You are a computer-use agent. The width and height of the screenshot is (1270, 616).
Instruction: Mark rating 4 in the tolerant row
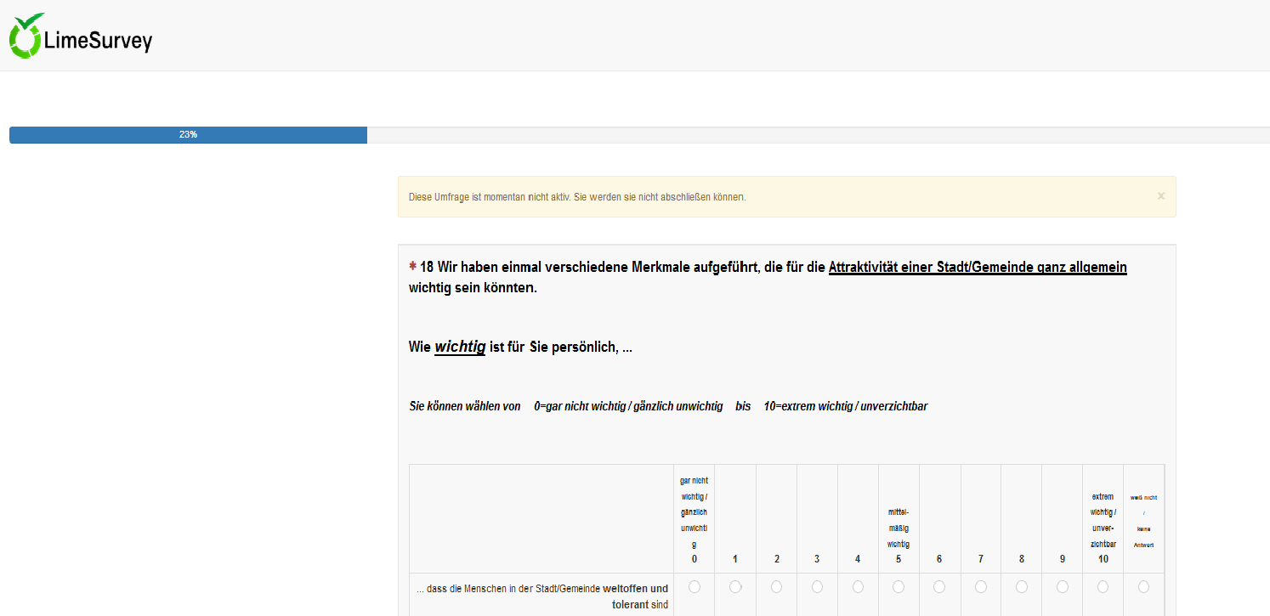[858, 587]
